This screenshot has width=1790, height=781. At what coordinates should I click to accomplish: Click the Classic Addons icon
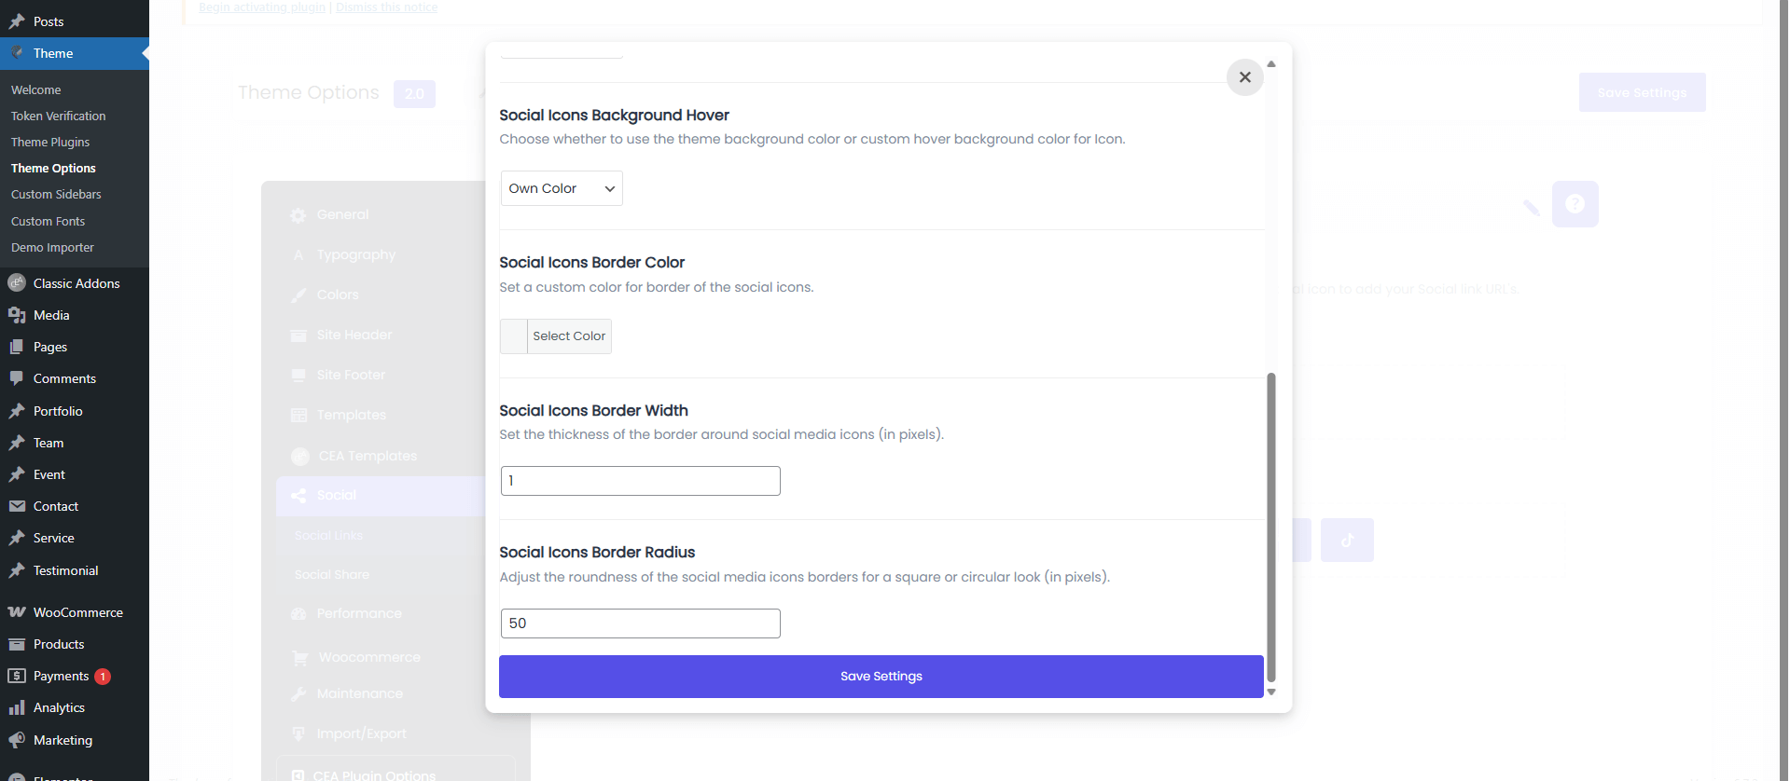coord(17,283)
